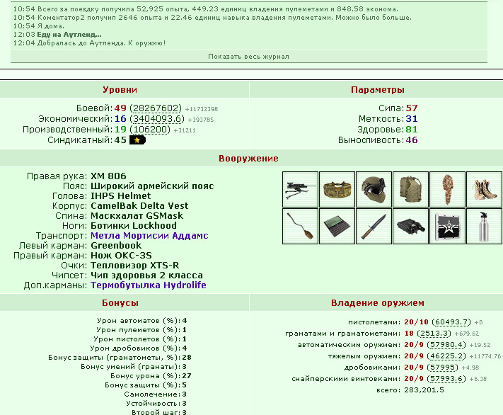Click the XM 806 weapon name
The height and width of the screenshot is (415, 503).
108,176
